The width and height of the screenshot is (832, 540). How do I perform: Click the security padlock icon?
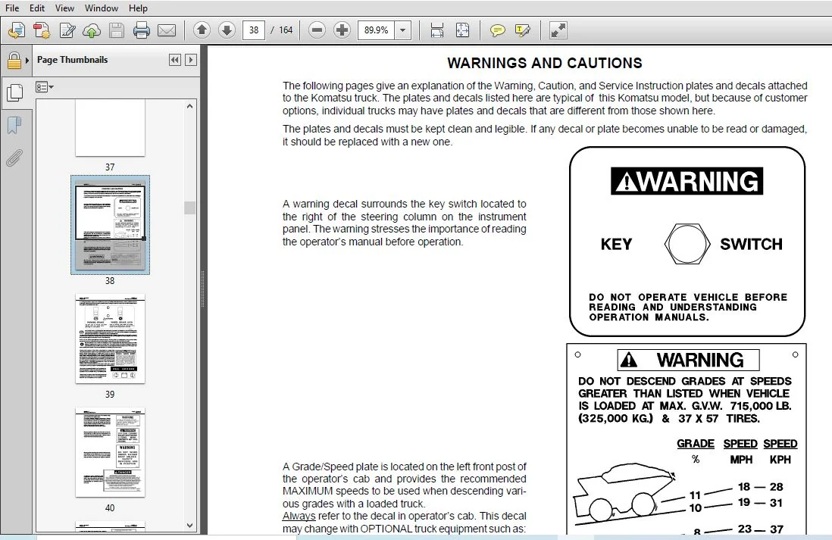14,61
